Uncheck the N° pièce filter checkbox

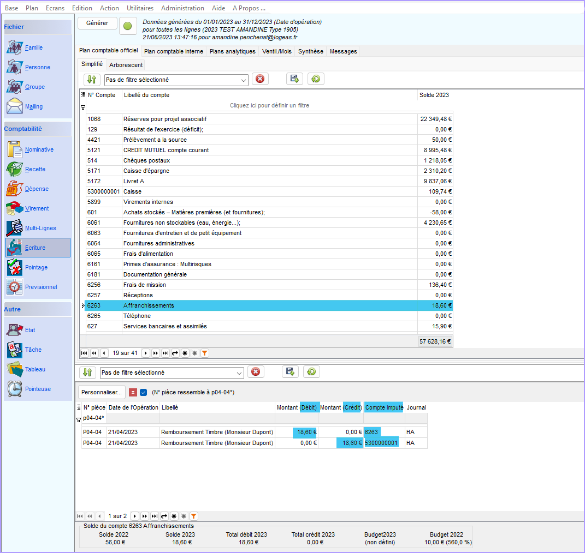(x=144, y=392)
